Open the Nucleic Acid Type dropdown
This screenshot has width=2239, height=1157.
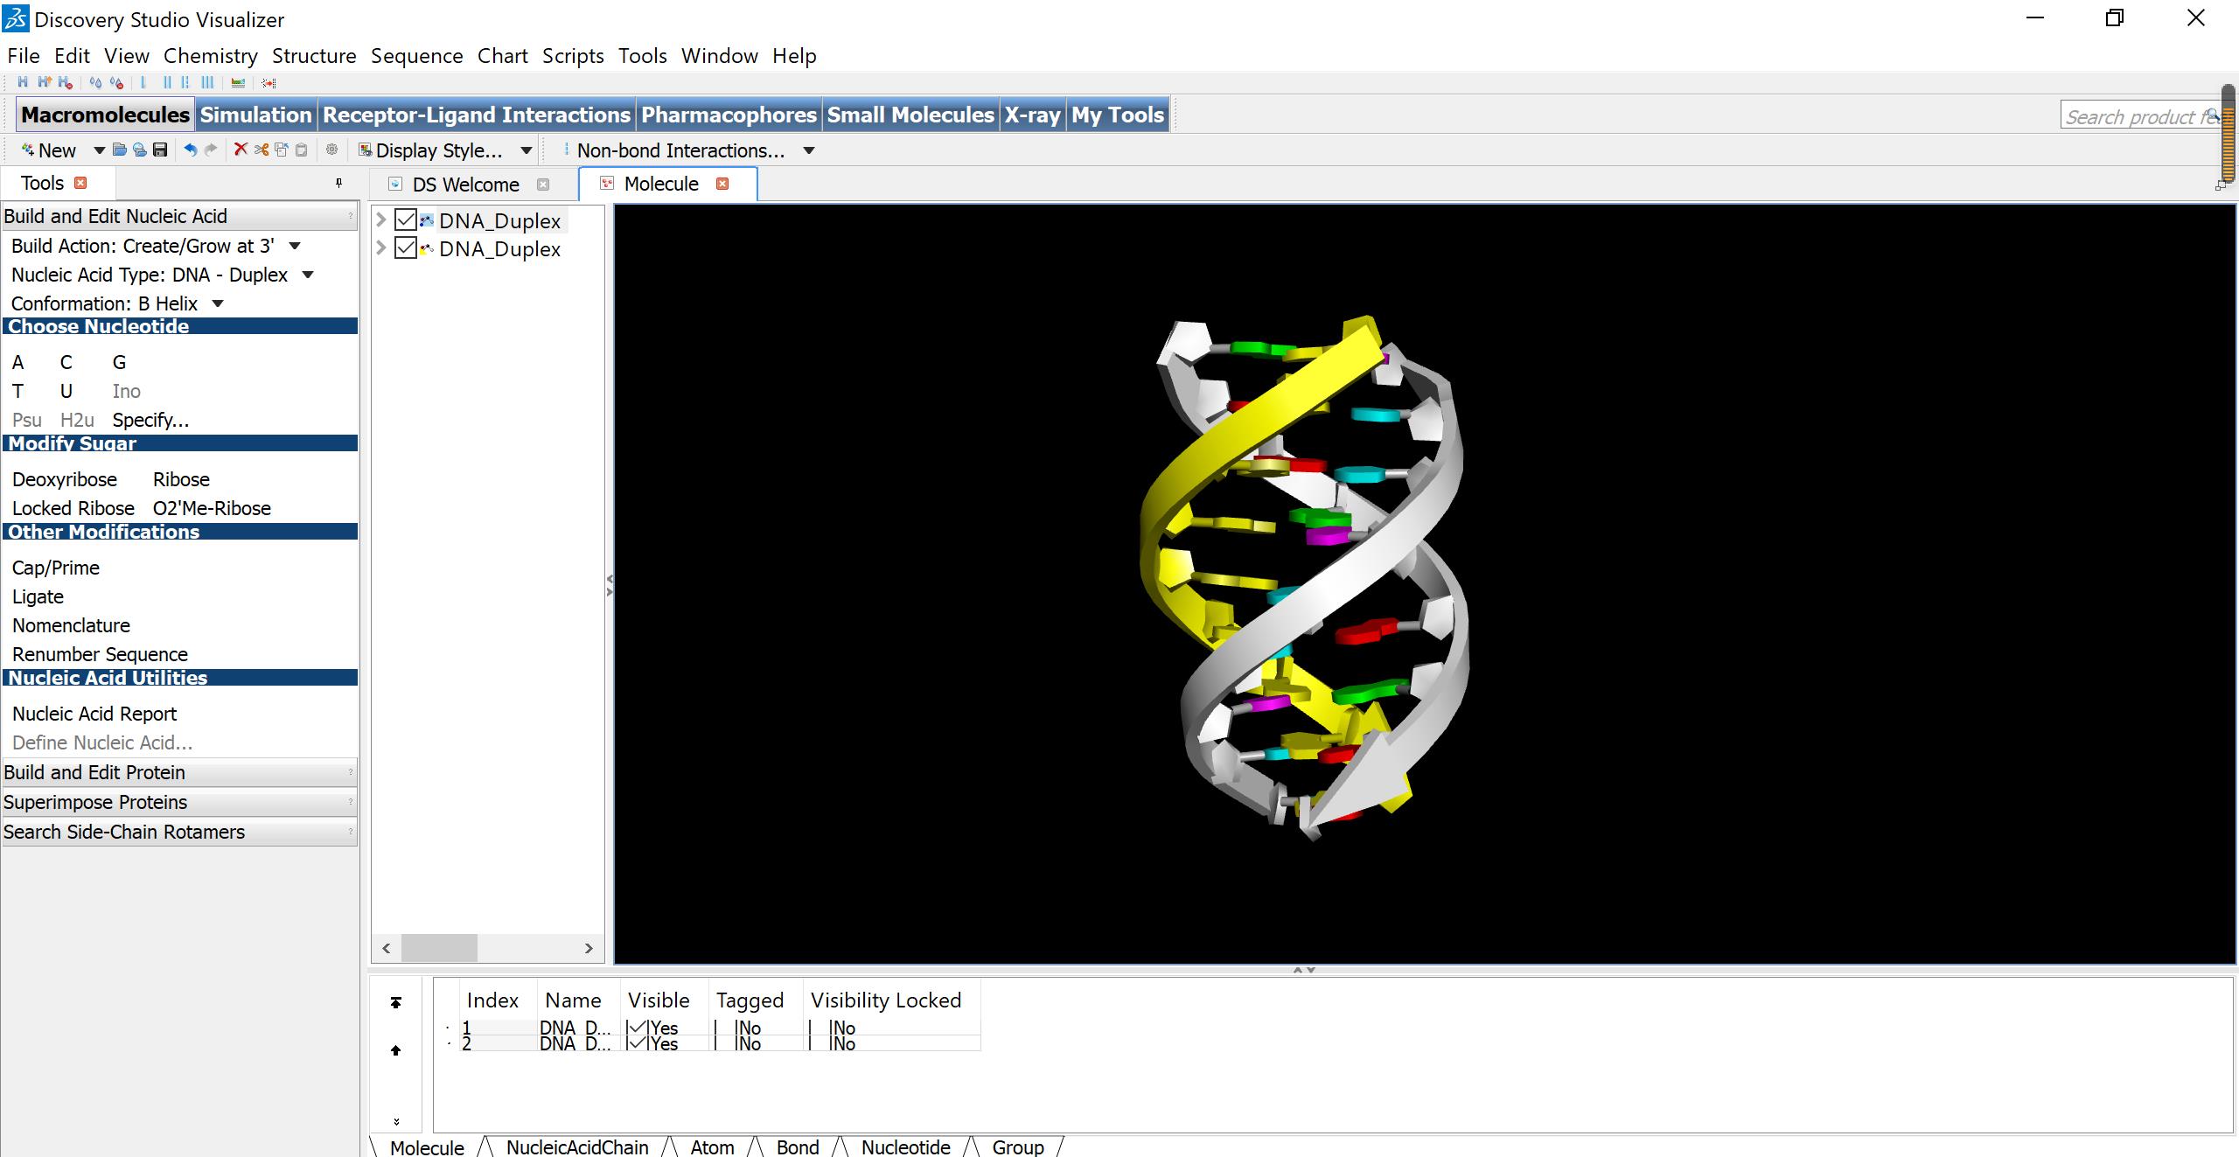[x=307, y=275]
